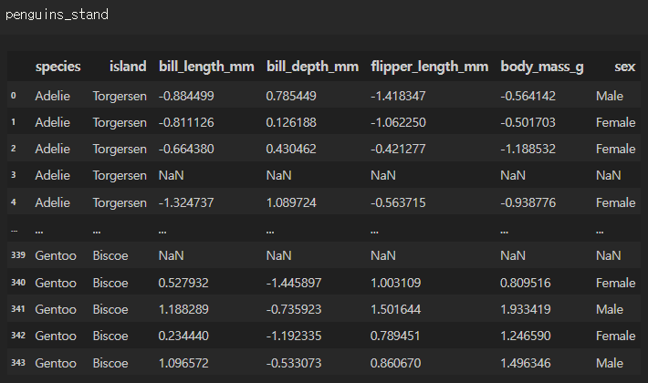
Task: Click bill length value 0.234440
Action: tap(183, 336)
